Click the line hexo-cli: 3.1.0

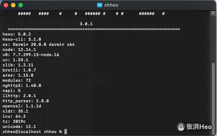22,39
